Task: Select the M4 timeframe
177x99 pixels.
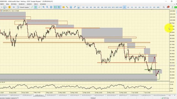Action: click(x=95, y=7)
